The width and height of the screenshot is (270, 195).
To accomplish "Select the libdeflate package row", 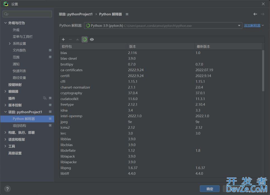I will [x=161, y=150].
